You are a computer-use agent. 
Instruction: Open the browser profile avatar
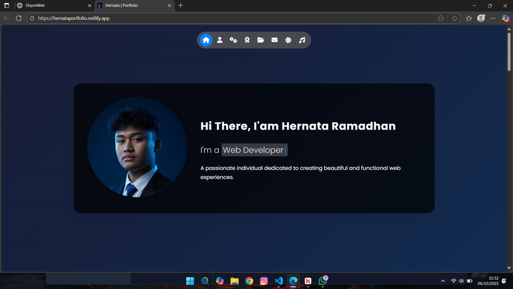[481, 19]
